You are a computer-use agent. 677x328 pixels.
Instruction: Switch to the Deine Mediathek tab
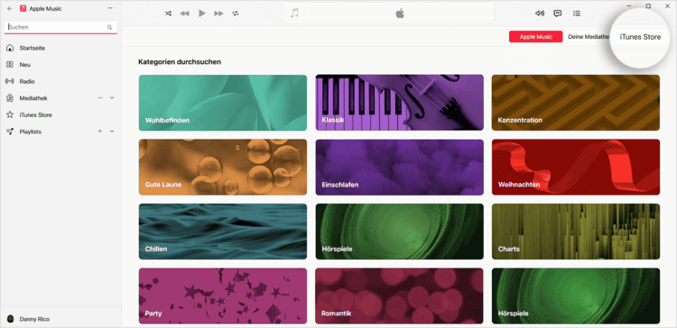[589, 37]
